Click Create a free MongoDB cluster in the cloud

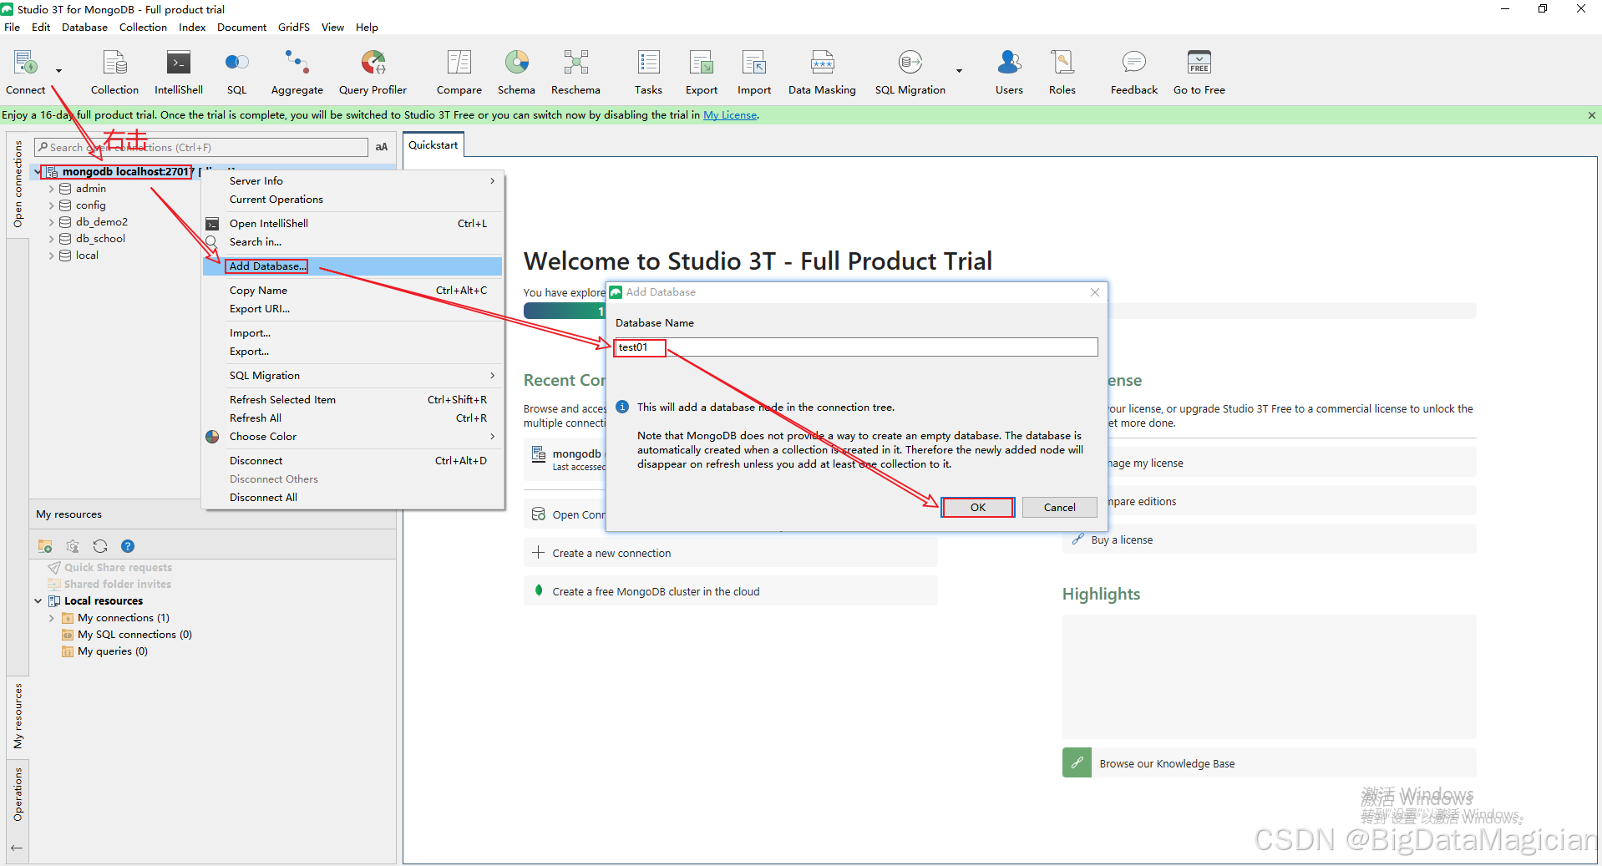click(x=731, y=591)
